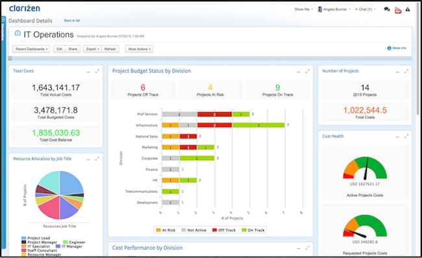The height and width of the screenshot is (258, 422).
Task: Maximize the Cost Performance by Division widget
Action: pos(307,248)
